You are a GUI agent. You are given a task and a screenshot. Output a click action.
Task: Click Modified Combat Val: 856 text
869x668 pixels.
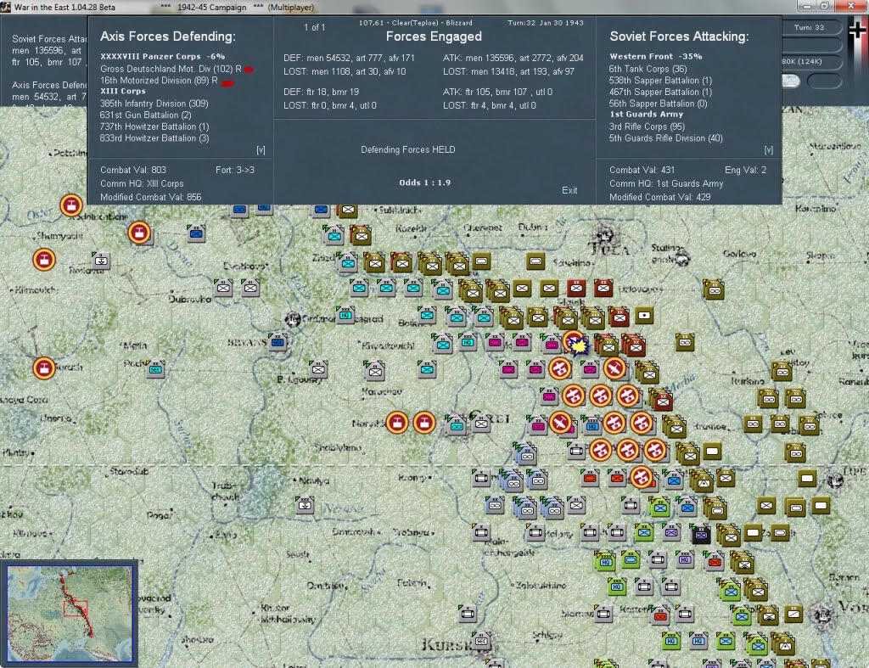(x=151, y=197)
